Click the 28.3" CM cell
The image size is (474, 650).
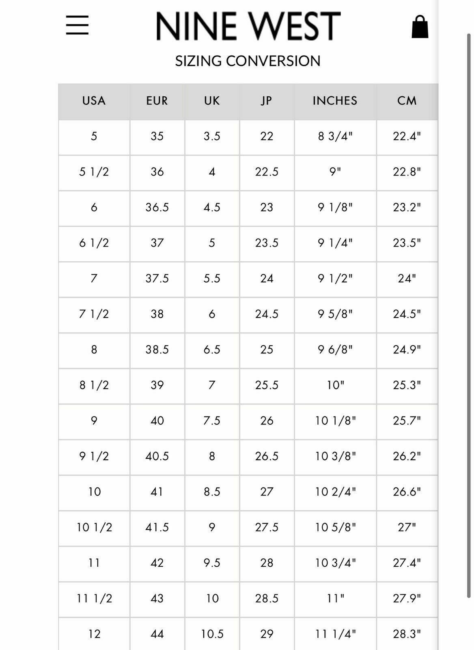[x=407, y=634]
